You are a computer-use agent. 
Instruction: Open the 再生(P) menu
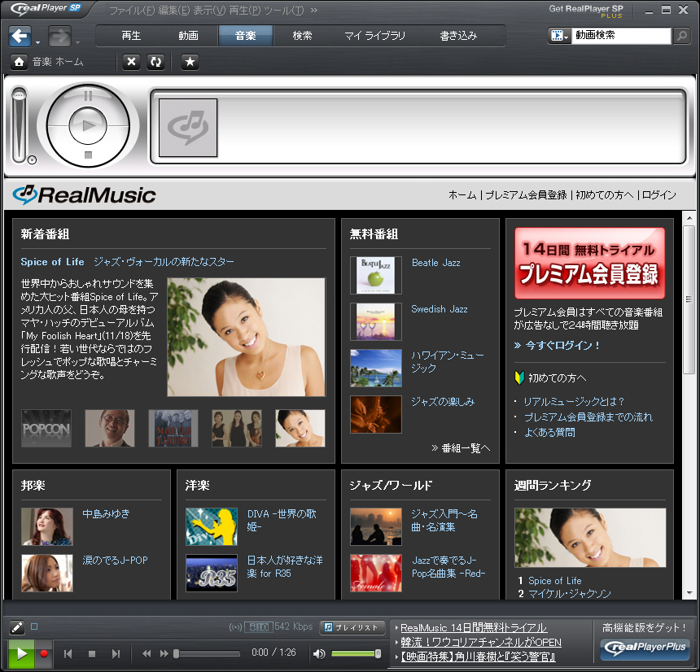coord(245,11)
